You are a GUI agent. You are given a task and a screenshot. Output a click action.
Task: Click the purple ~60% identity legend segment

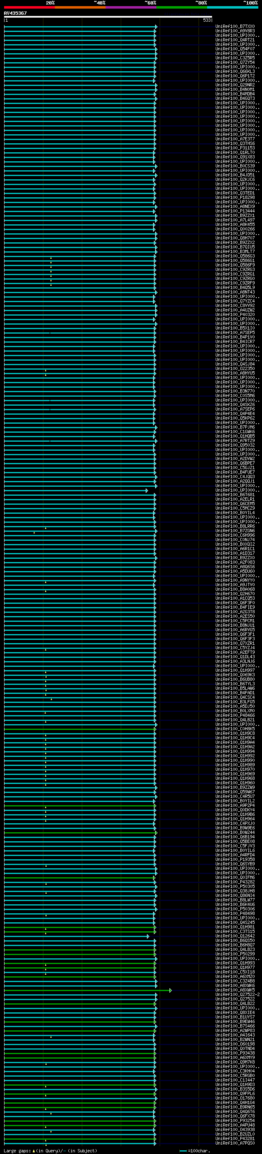131,7
